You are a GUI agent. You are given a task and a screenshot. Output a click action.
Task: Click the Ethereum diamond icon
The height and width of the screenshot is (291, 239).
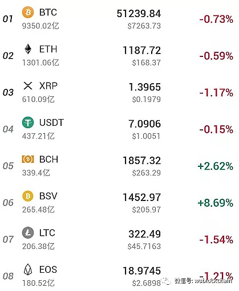(x=28, y=49)
